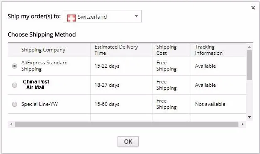This screenshot has height=154, width=260.
Task: Pick the Special Line-YW radio option
Action: click(x=15, y=104)
